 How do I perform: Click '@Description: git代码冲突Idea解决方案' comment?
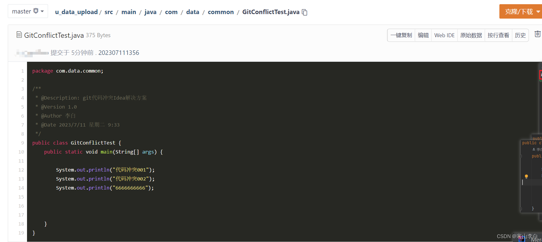coord(94,98)
